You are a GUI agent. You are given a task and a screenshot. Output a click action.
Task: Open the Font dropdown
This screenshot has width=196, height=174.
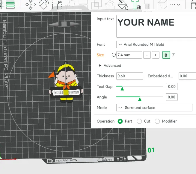coord(156,44)
